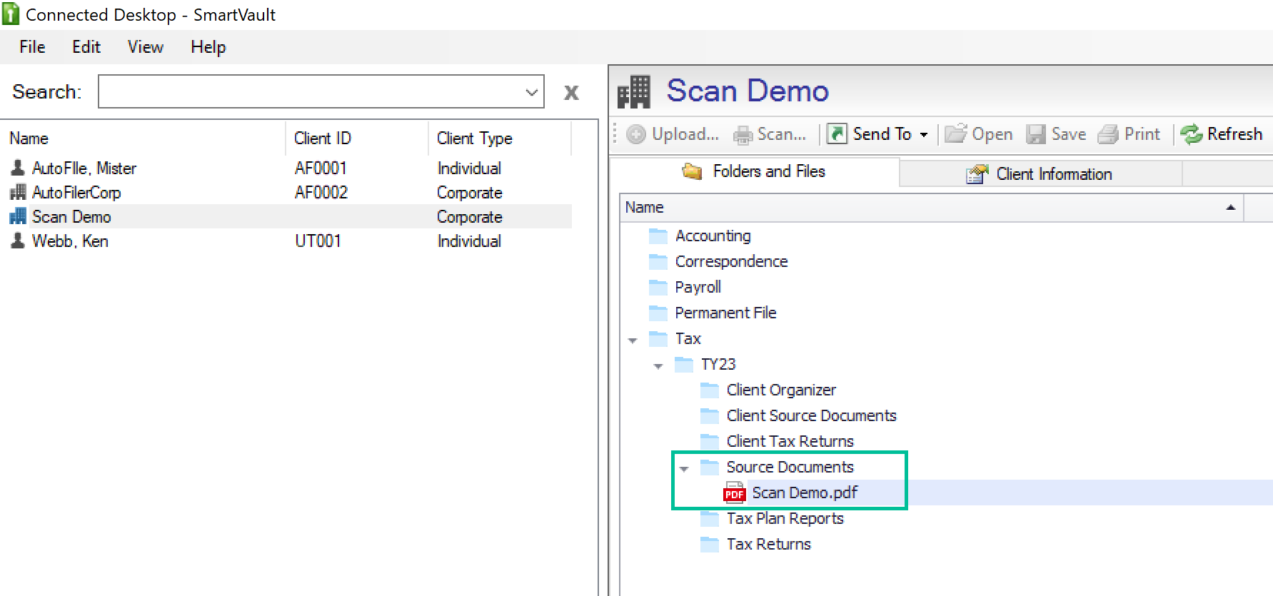Click the AF0002 client ID cell
Screen dimensions: 1273x596
point(321,193)
